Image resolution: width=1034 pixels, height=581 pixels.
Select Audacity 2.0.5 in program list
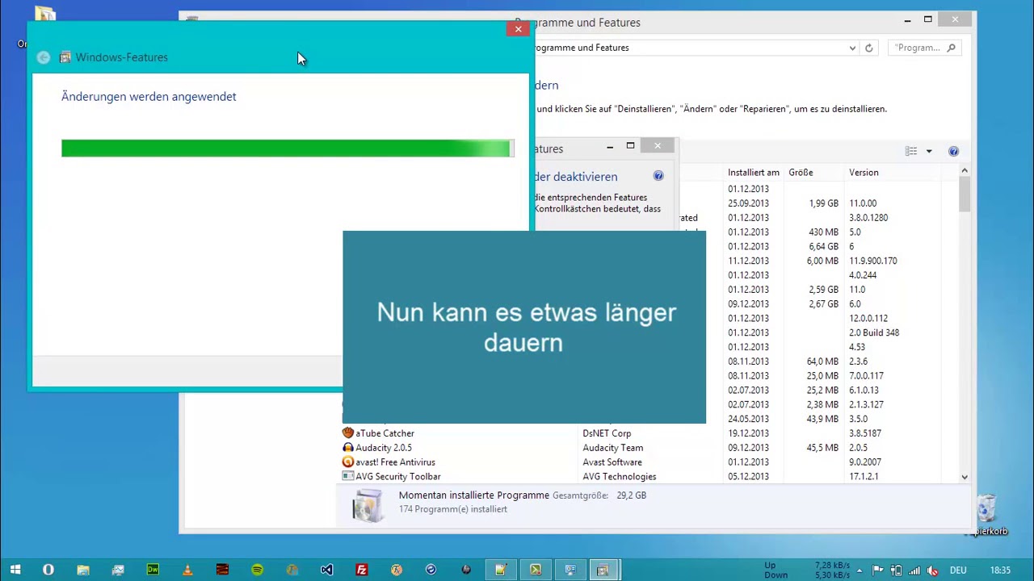pyautogui.click(x=384, y=448)
